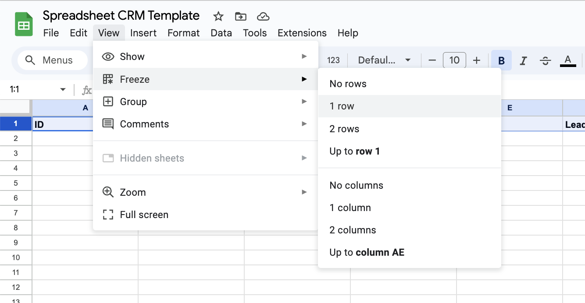
Task: Click the font size input field
Action: point(454,60)
